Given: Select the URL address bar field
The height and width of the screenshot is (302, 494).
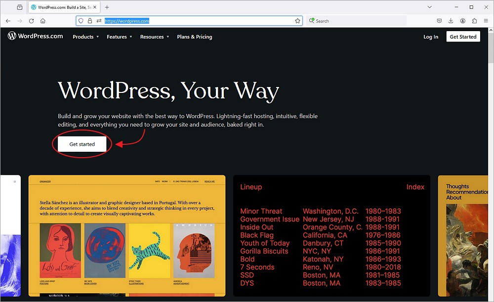Looking at the screenshot, I should [189, 21].
